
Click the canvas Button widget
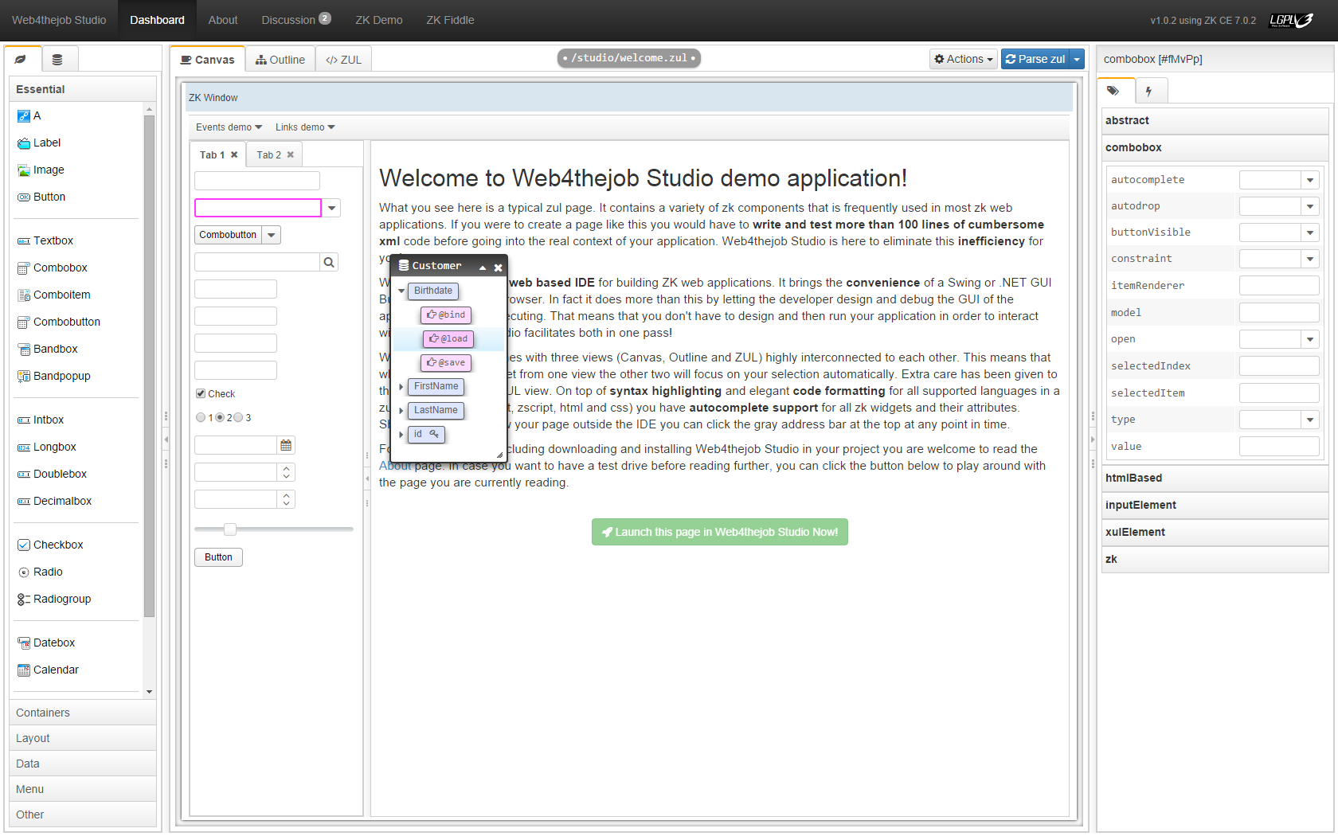[x=218, y=557]
